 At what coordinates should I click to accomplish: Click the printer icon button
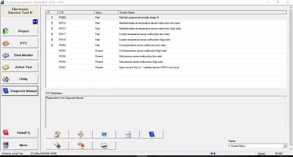(104, 145)
